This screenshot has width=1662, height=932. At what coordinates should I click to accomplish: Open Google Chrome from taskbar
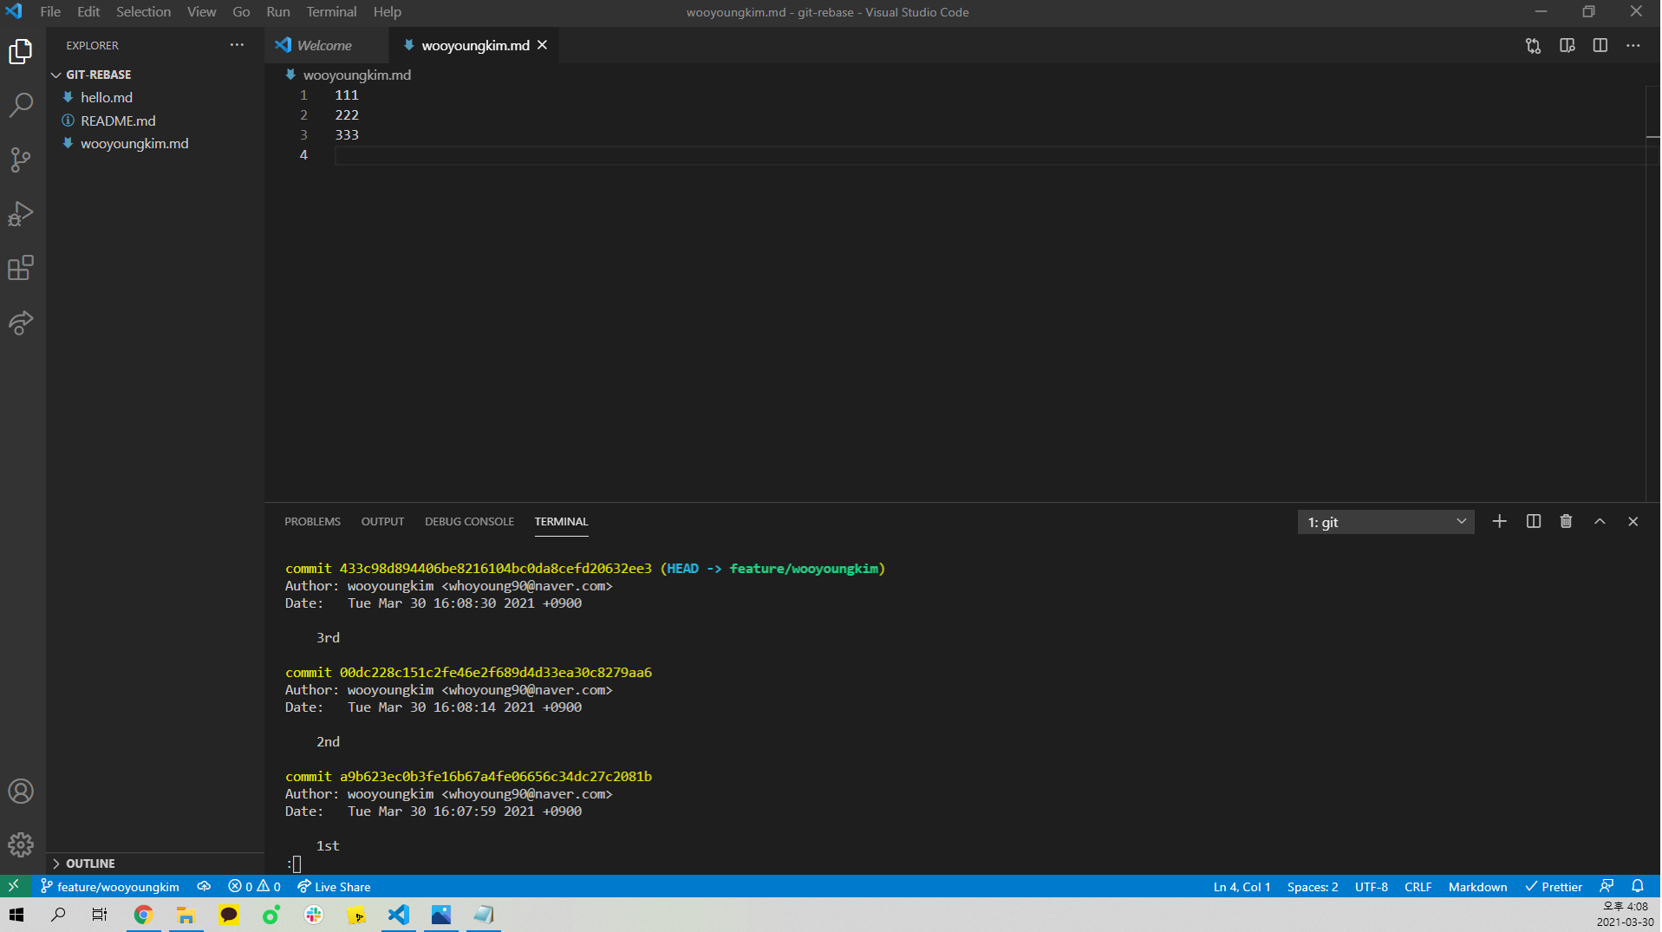pos(143,915)
